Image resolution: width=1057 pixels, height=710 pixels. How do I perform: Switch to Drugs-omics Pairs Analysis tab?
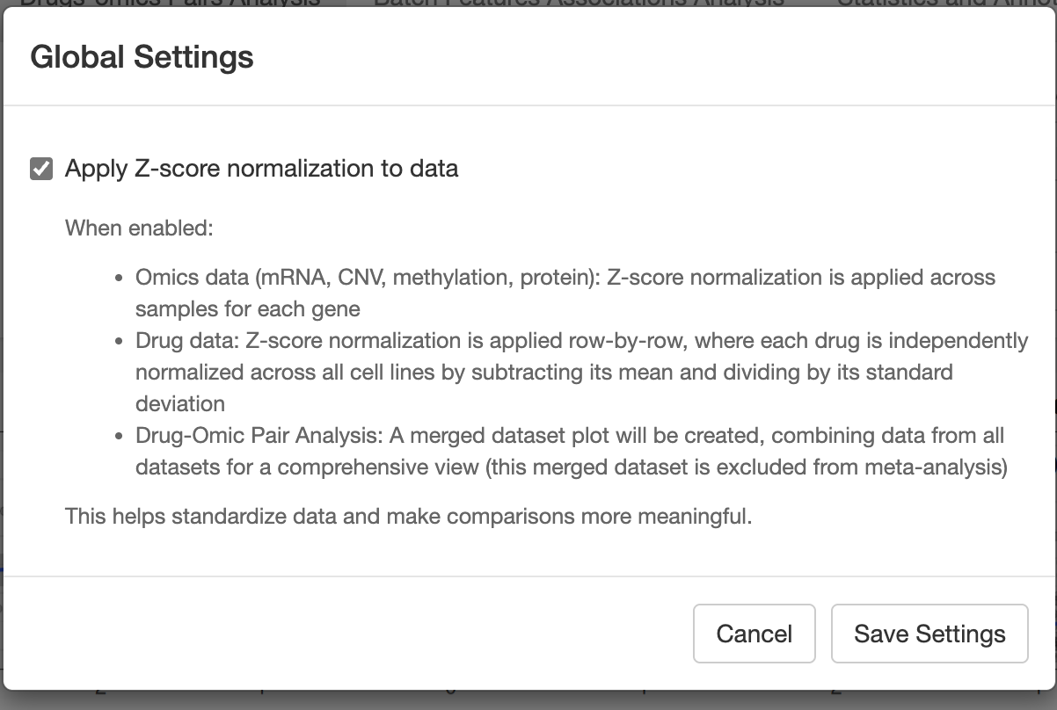click(x=170, y=3)
